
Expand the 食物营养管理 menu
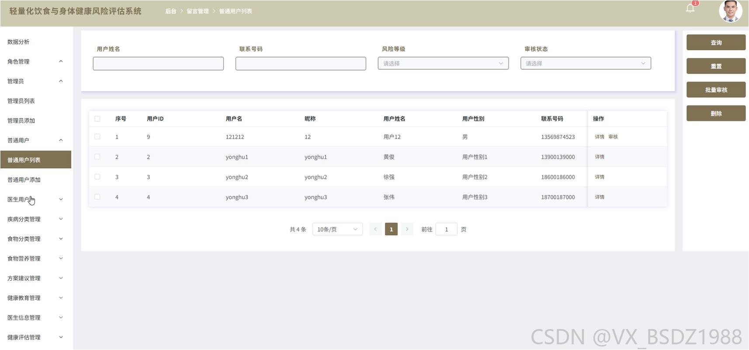click(x=35, y=258)
